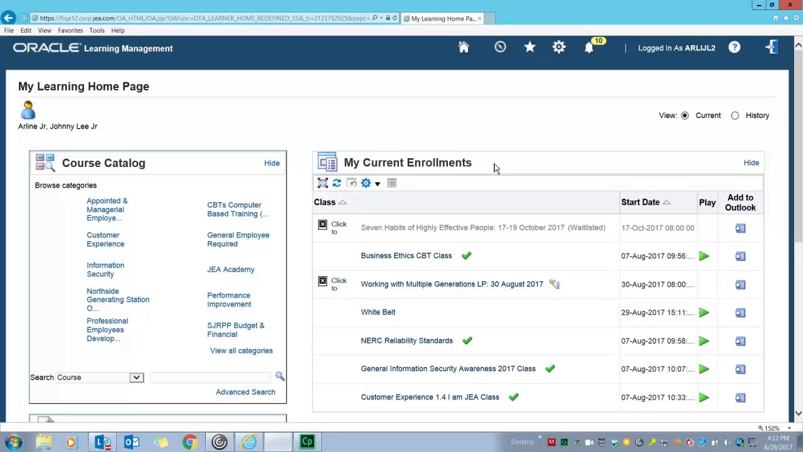Switch to My Learning Home Page tab
Screen dimensions: 803x452
click(x=443, y=18)
